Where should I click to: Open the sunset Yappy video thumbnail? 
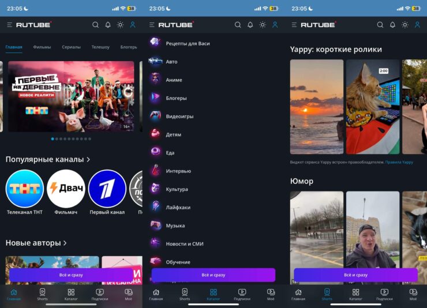[x=316, y=107]
